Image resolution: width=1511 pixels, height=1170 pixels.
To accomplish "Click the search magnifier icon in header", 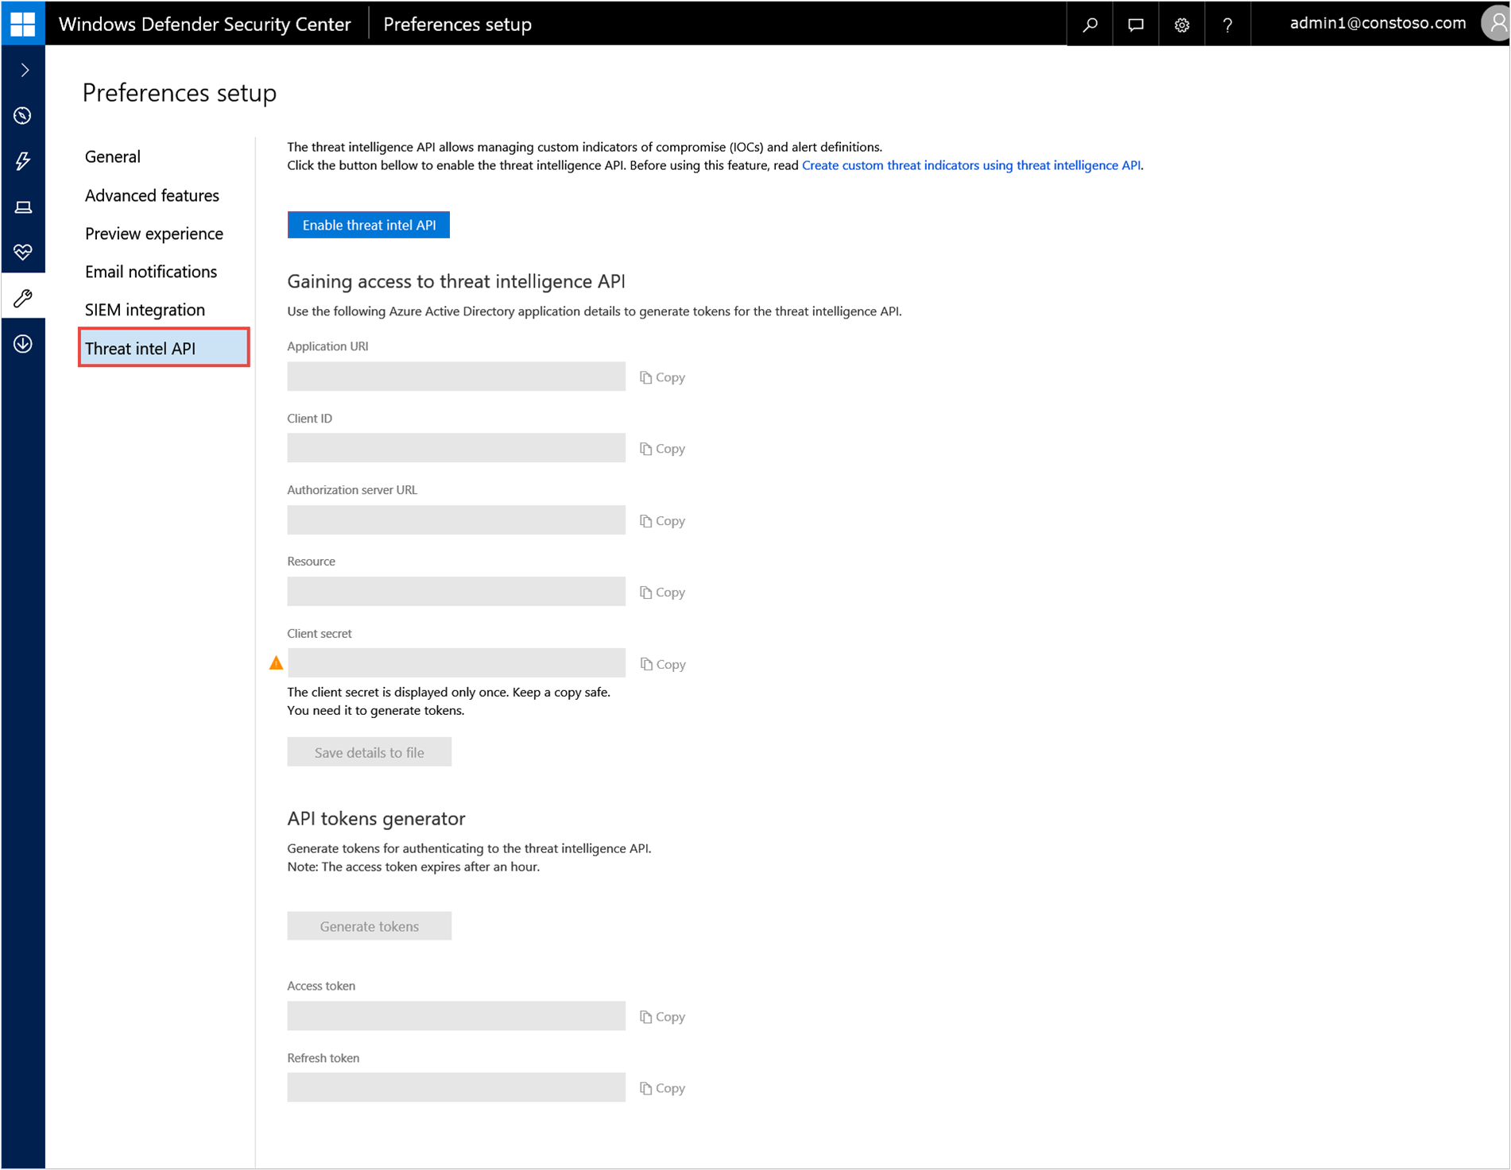I will click(1090, 25).
